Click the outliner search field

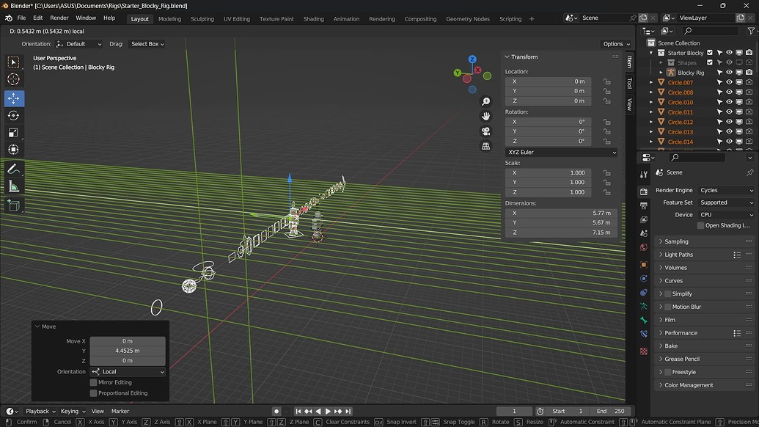710,31
